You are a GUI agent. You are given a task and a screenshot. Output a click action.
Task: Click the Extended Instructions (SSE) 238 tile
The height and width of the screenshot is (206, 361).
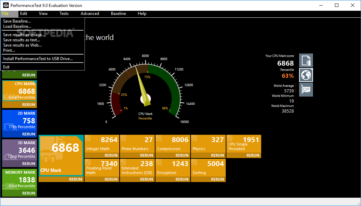pyautogui.click(x=137, y=167)
